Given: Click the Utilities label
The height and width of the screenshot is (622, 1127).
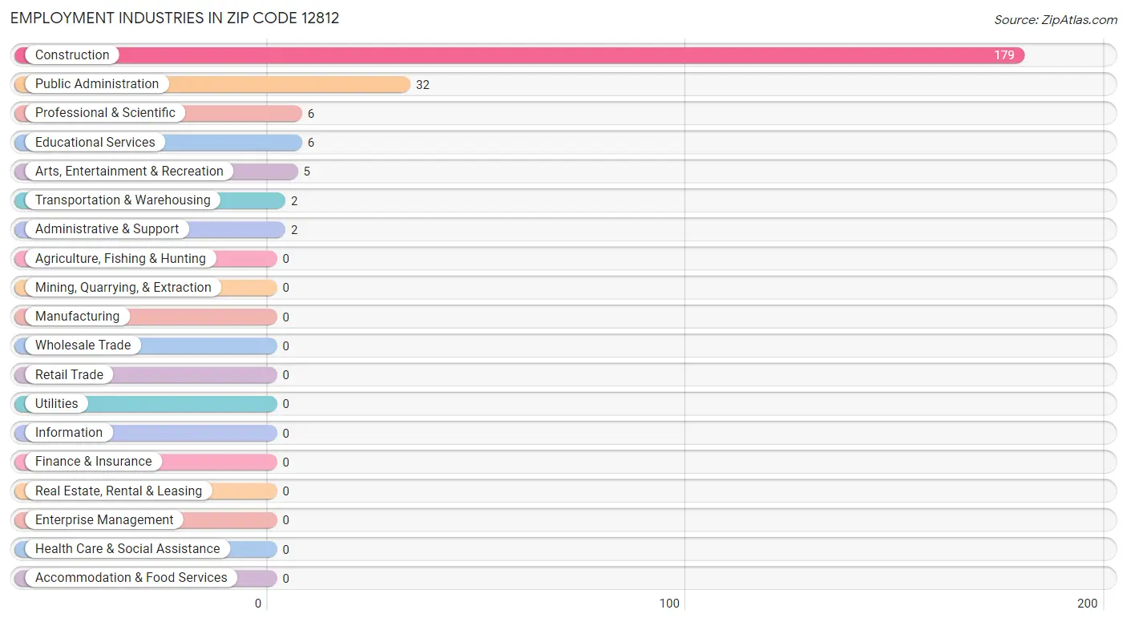Looking at the screenshot, I should [57, 404].
